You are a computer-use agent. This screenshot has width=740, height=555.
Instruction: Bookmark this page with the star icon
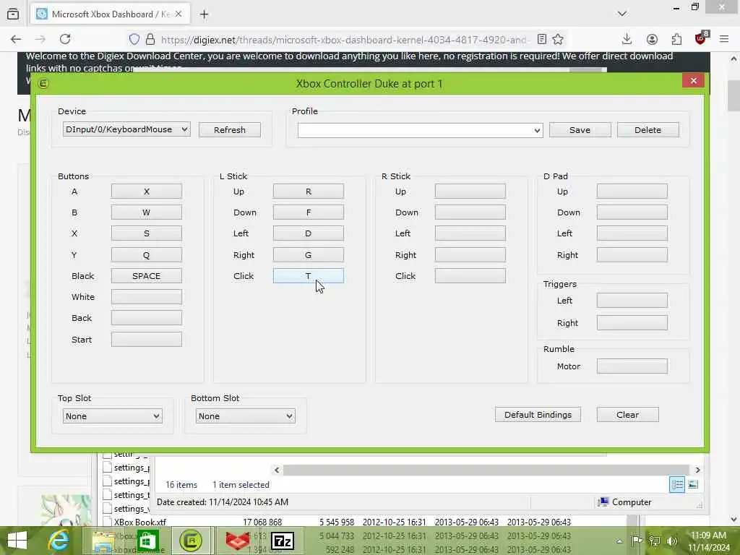558,39
